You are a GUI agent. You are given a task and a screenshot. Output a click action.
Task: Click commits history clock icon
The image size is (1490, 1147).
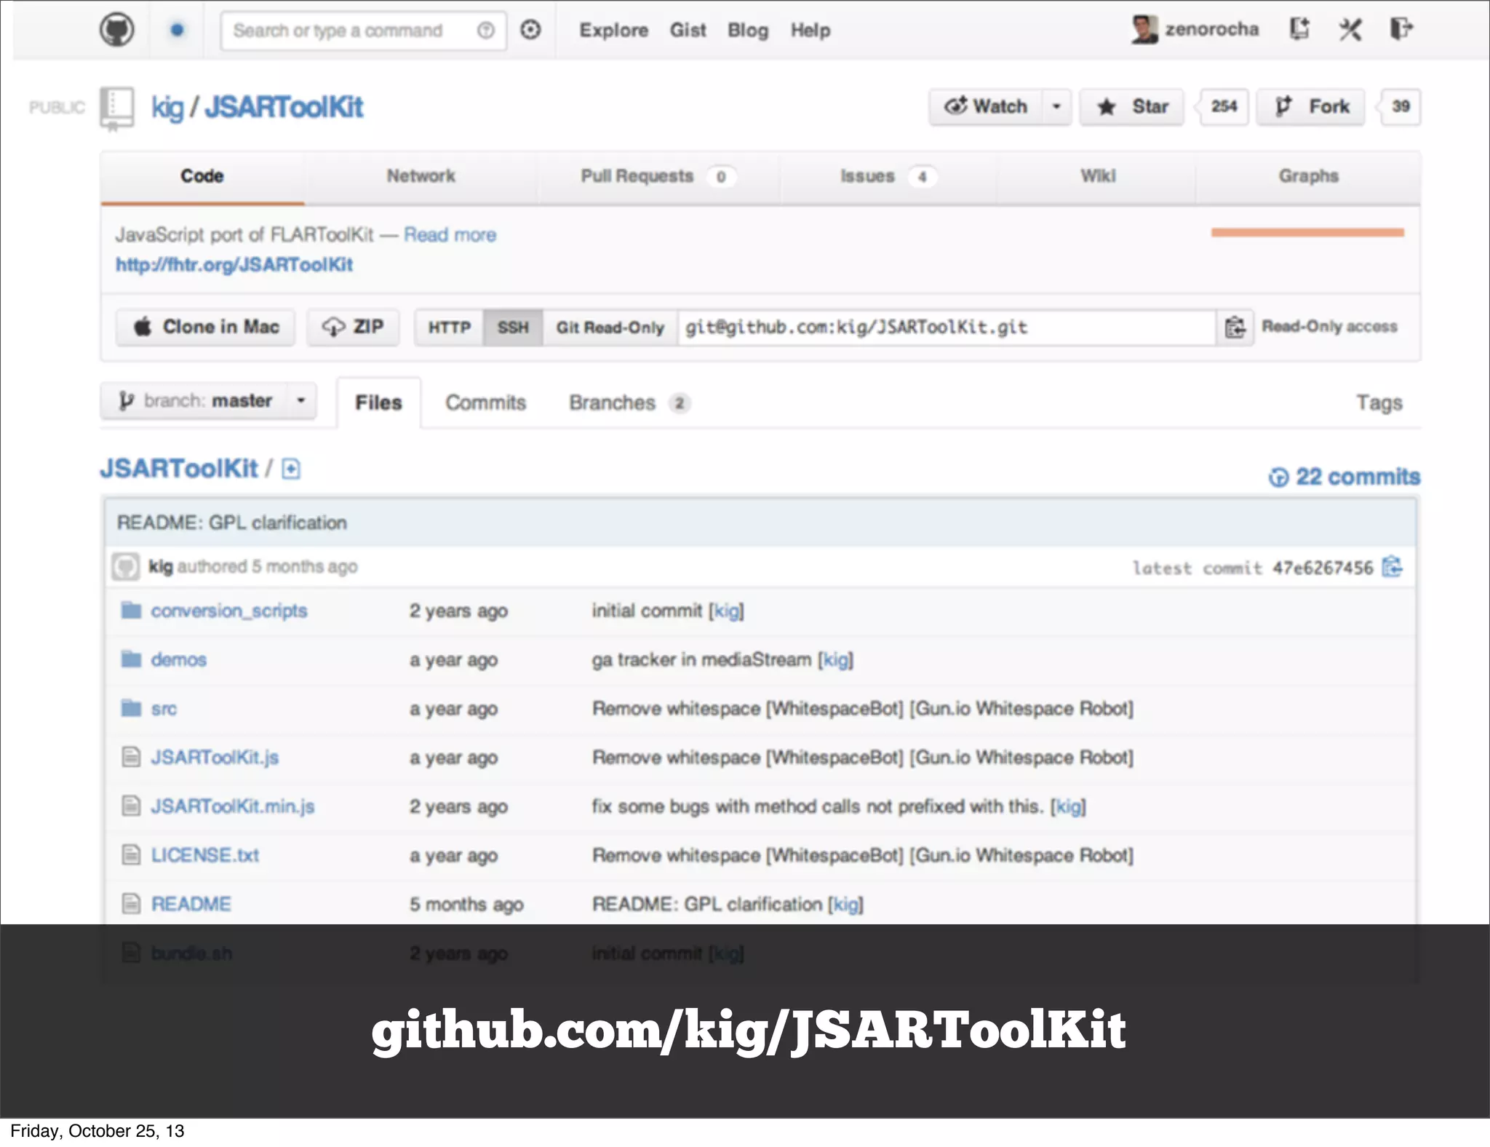point(1278,477)
